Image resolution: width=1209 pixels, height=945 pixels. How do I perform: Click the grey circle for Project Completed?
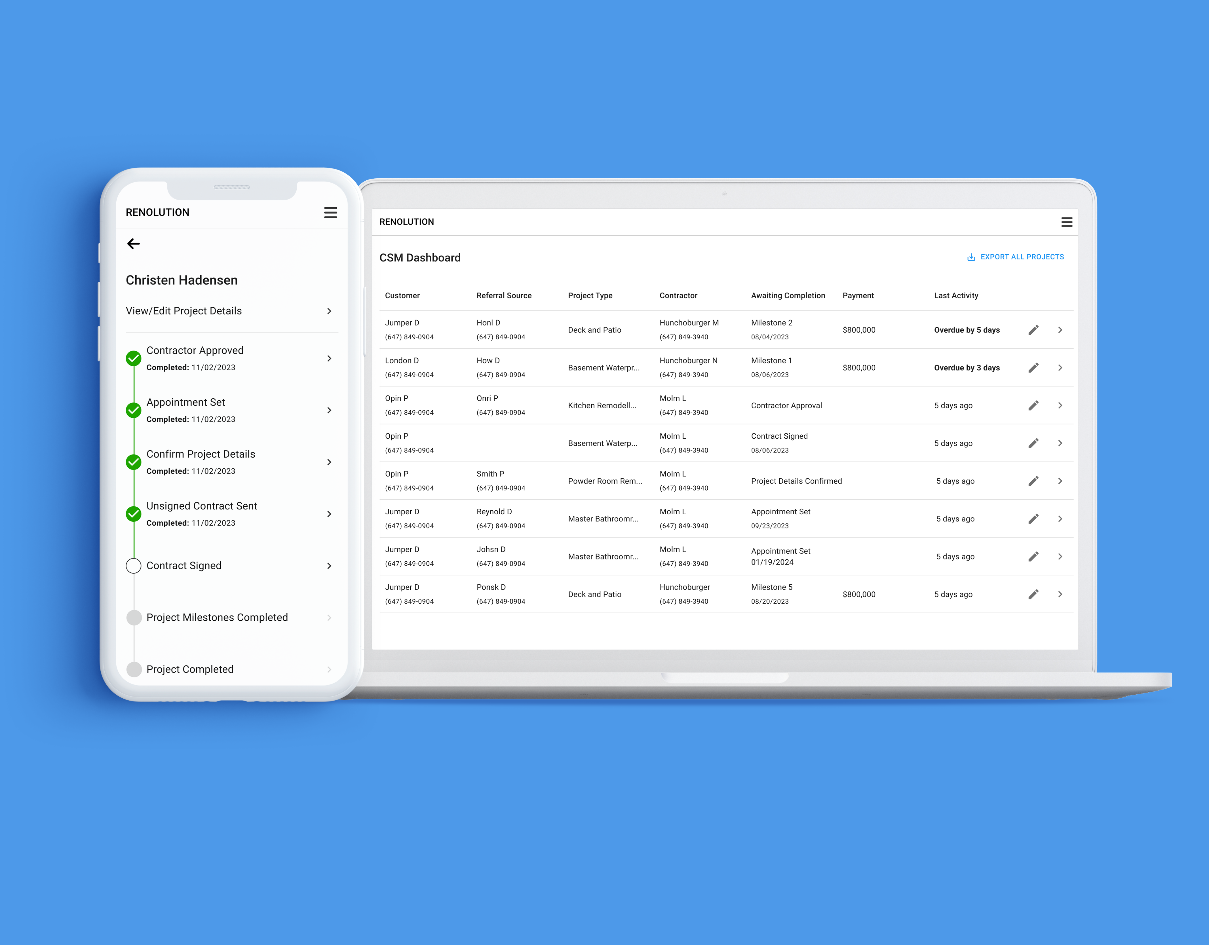[x=133, y=669]
